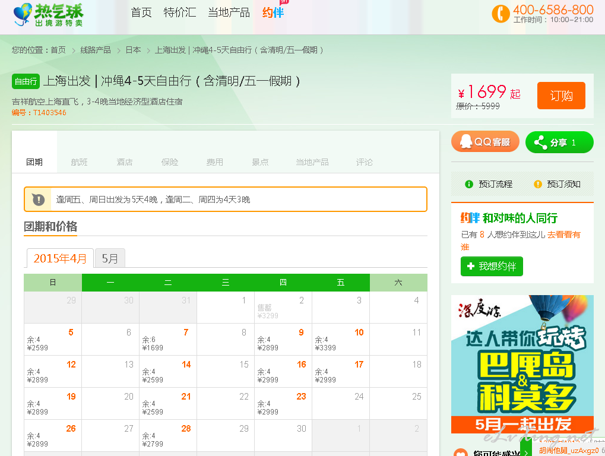The width and height of the screenshot is (605, 456).
Task: Open 预订须知 booking notice
Action: [557, 184]
